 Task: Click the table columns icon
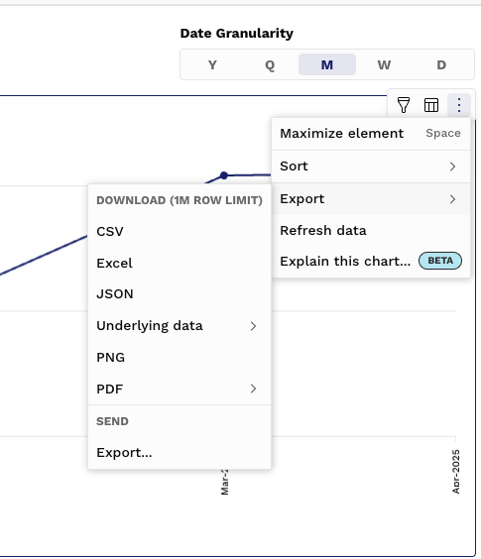[x=431, y=105]
